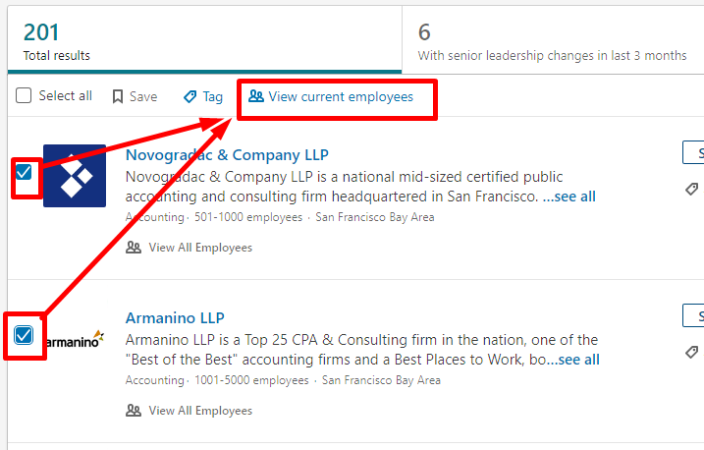Image resolution: width=704 pixels, height=450 pixels.
Task: Open the senior leadership changes tab
Action: pyautogui.click(x=553, y=40)
